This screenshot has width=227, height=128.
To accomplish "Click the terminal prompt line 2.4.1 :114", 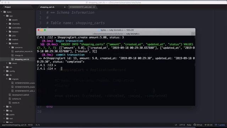I will tap(46, 69).
